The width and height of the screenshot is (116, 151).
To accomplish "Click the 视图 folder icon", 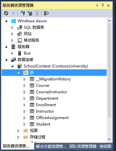I will (26, 131).
